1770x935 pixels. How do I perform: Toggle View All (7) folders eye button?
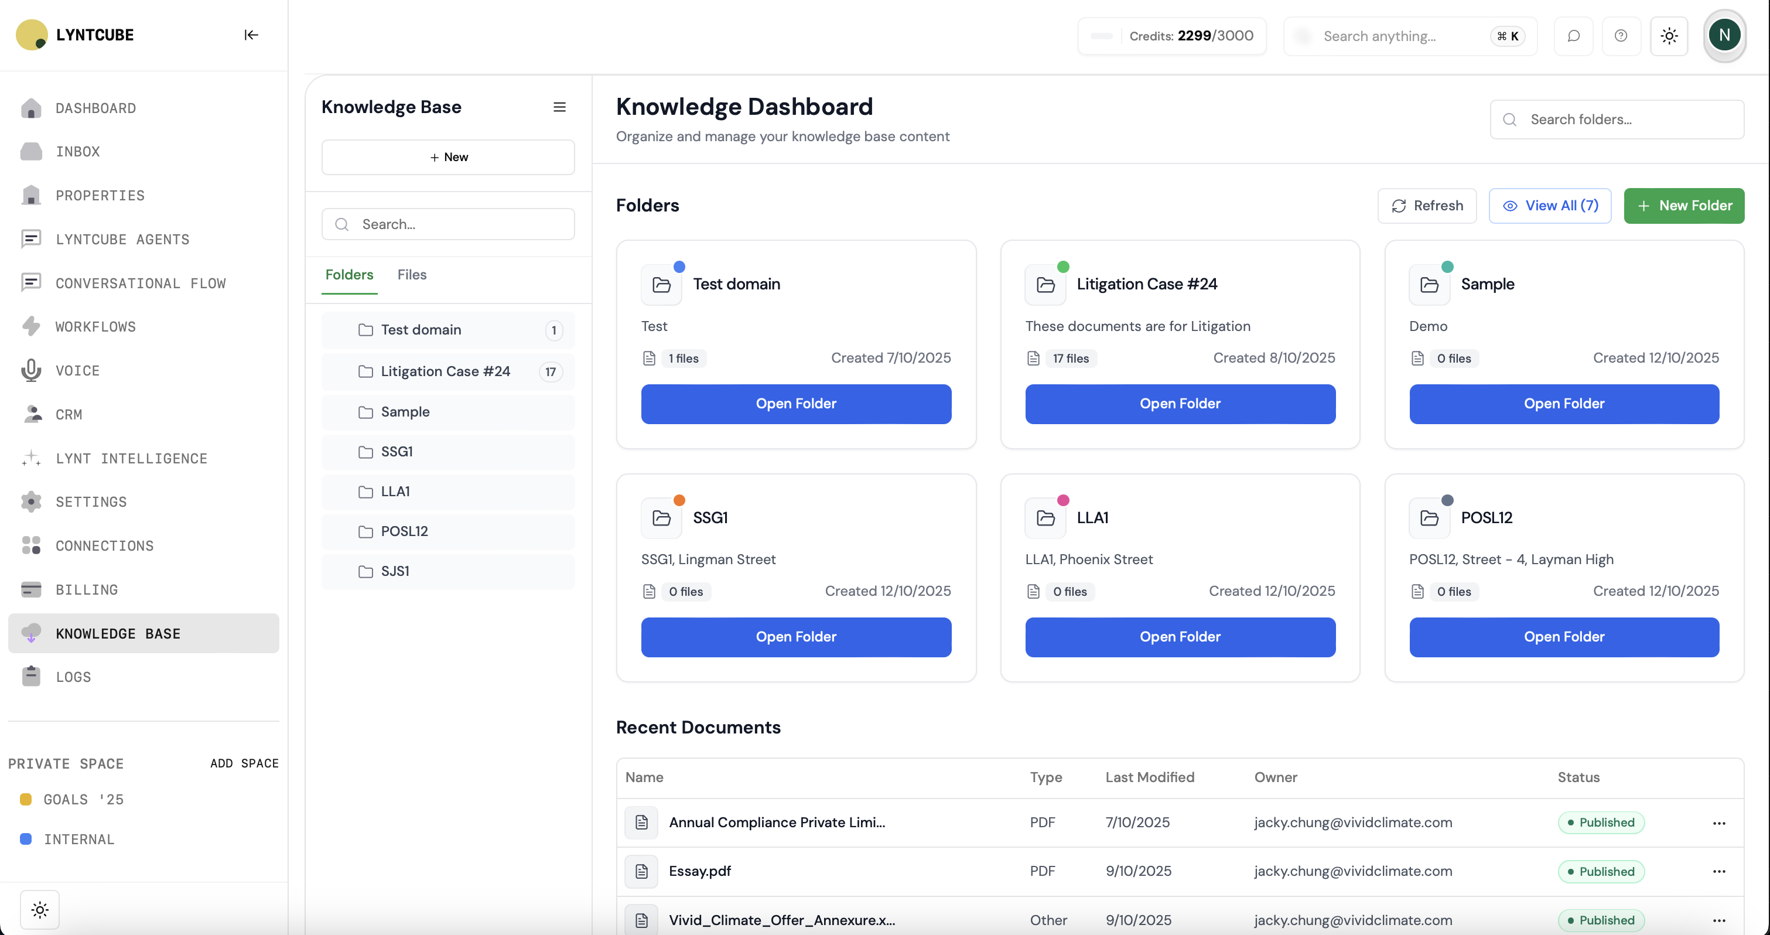[1550, 206]
